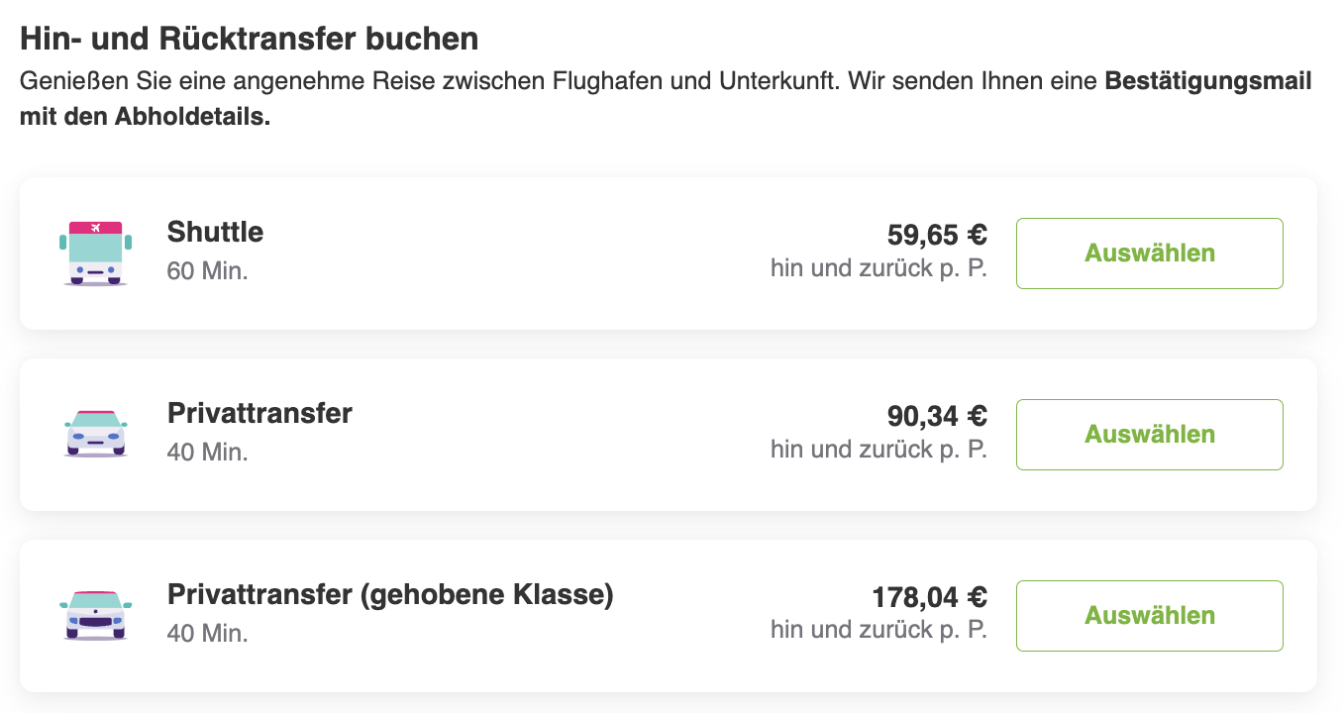
Task: Choose Auswählen for the 90,34 € Privattransfer
Action: click(x=1150, y=435)
